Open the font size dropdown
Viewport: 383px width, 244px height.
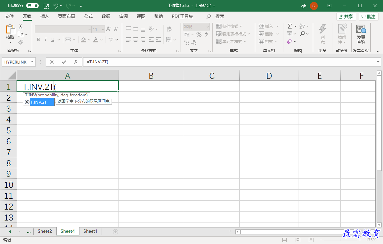pos(103,29)
